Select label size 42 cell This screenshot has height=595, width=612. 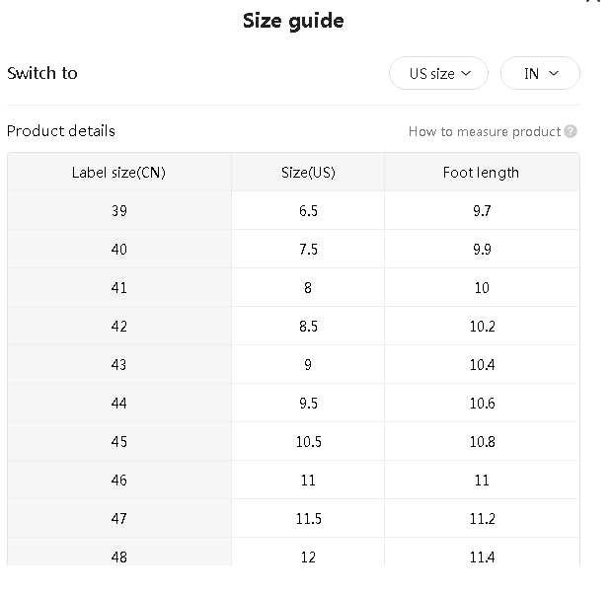118,327
